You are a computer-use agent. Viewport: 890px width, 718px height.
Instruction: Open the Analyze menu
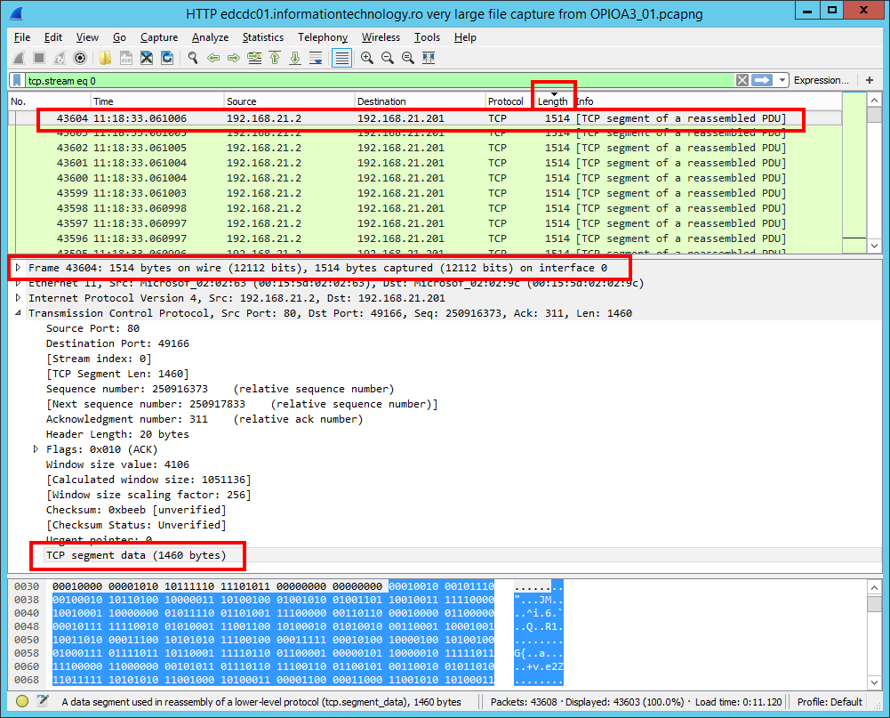click(x=210, y=37)
